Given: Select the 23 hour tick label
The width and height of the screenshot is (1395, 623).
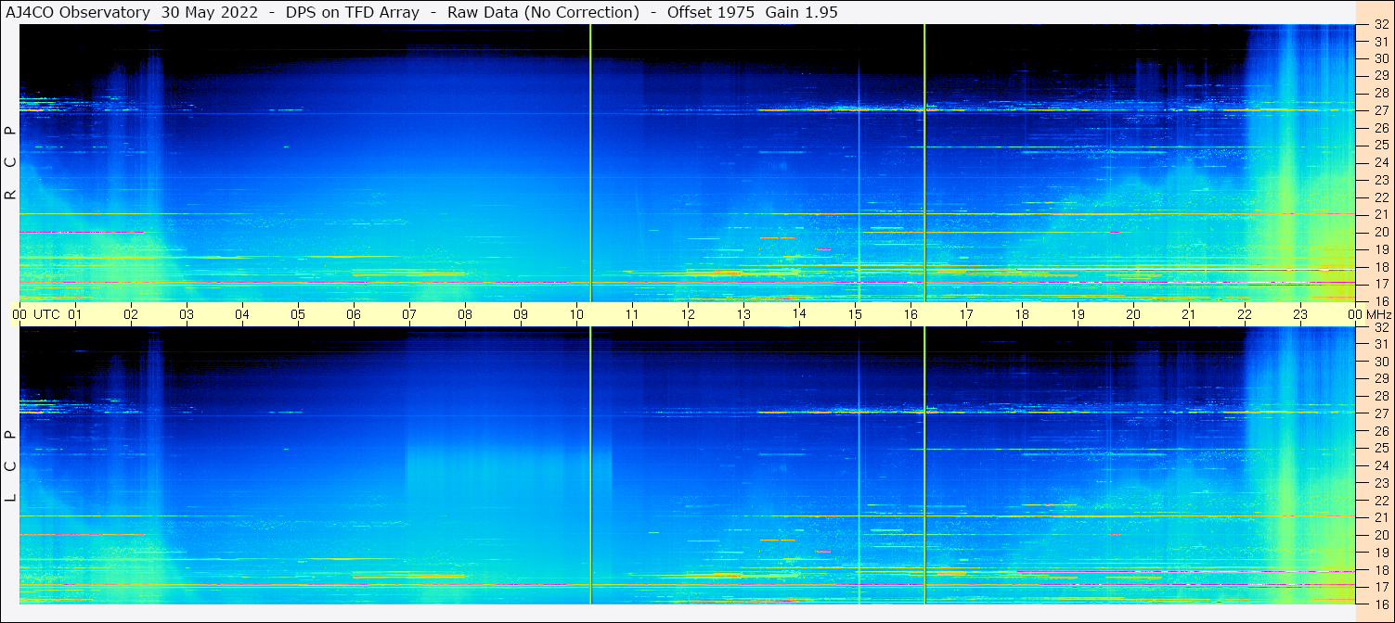Looking at the screenshot, I should click(x=1300, y=314).
